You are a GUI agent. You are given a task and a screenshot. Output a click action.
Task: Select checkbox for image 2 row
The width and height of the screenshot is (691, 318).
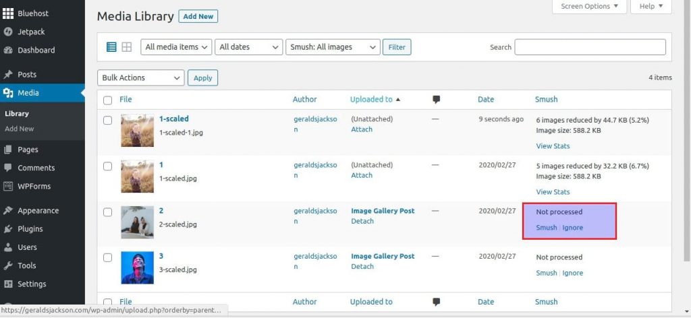[x=107, y=212]
